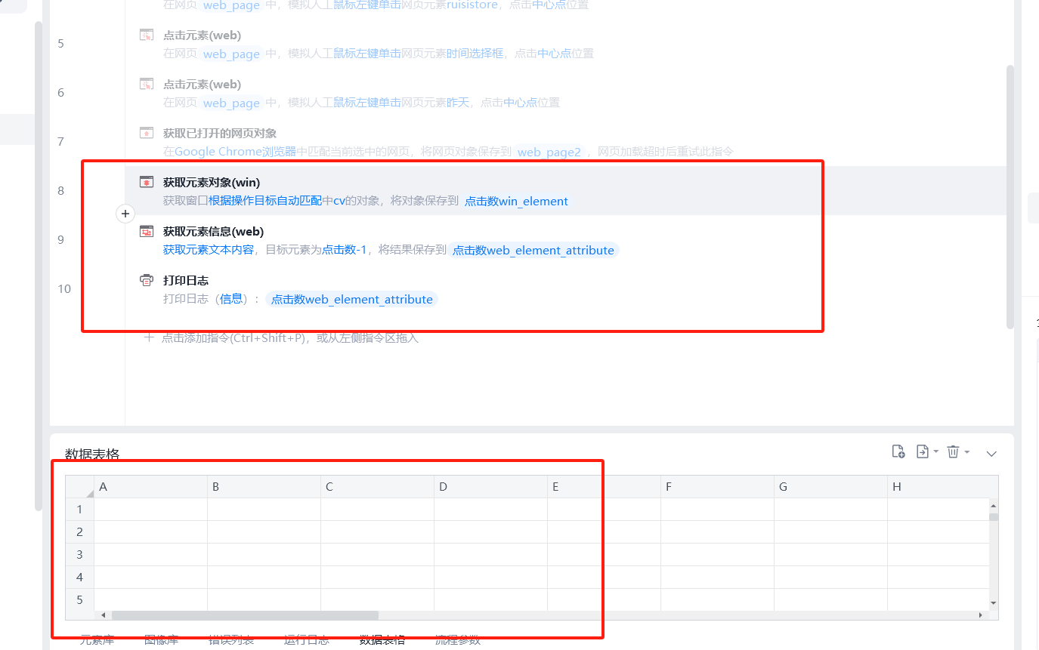
Task: Click the data table's horizontal scrollbar thumb
Action: 245,615
